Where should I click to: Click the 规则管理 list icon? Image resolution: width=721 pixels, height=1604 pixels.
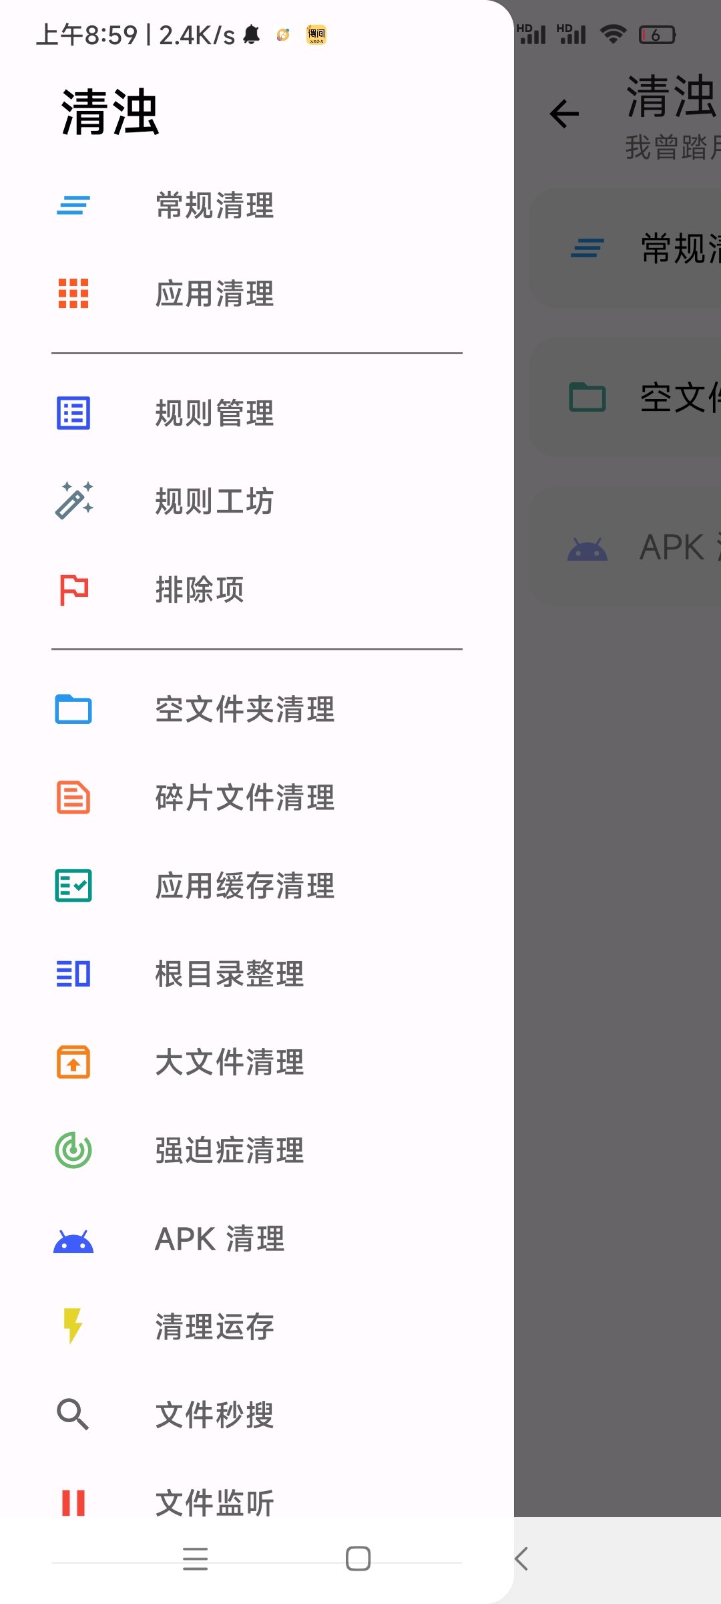pos(73,413)
